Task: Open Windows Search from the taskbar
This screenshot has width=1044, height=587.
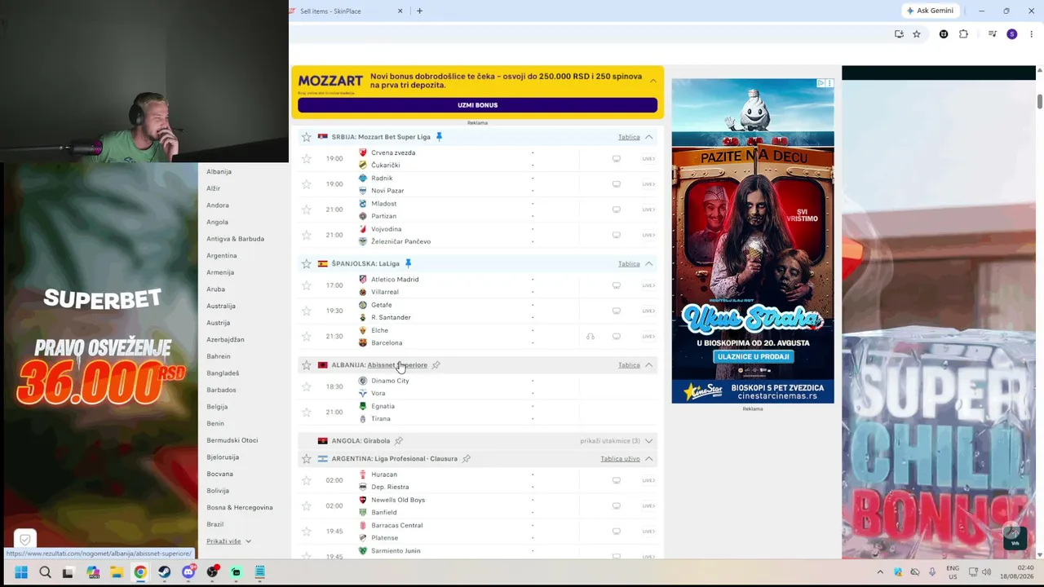Action: 45,572
